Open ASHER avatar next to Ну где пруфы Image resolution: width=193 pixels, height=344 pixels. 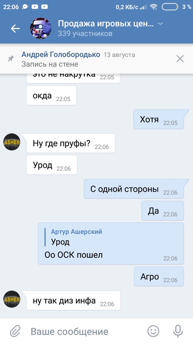tap(12, 142)
